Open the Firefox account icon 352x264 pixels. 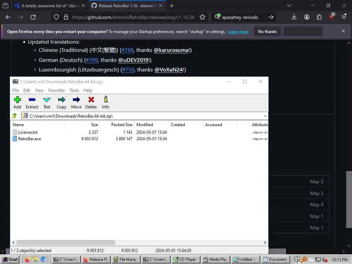307,17
